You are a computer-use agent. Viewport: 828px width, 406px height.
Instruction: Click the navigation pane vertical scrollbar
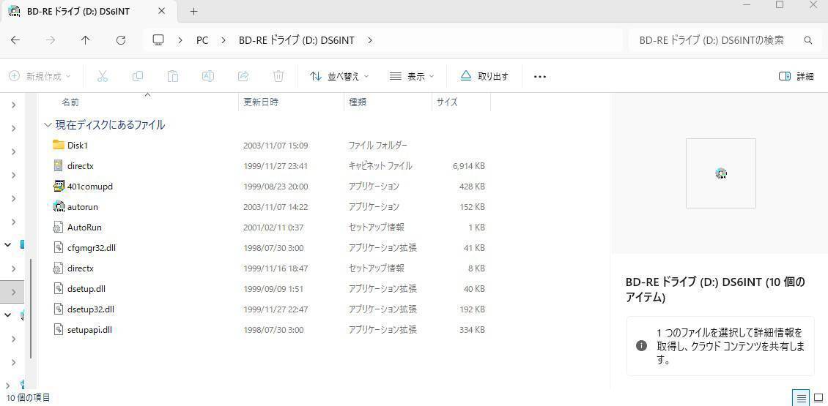click(32, 309)
